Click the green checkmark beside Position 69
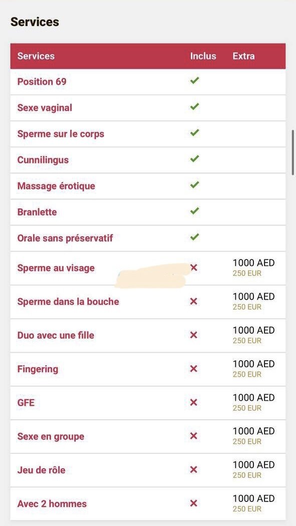296x526 pixels. pos(194,81)
